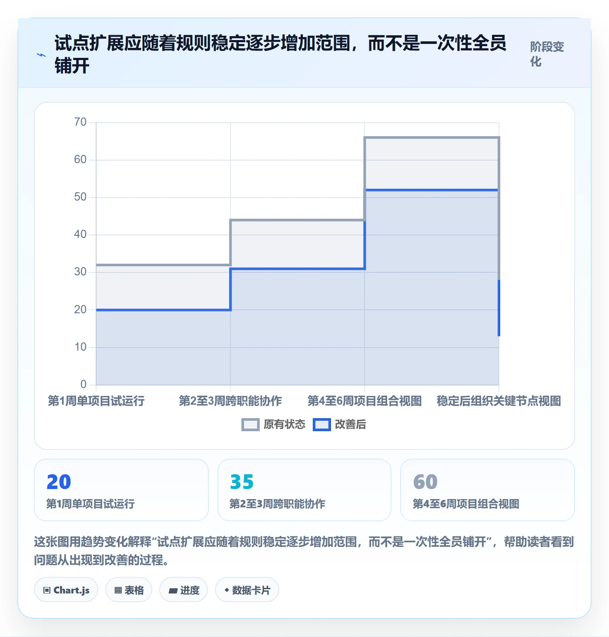Viewport: 609px width, 637px height.
Task: Toggle the 改善后 series via its legend label
Action: click(350, 425)
